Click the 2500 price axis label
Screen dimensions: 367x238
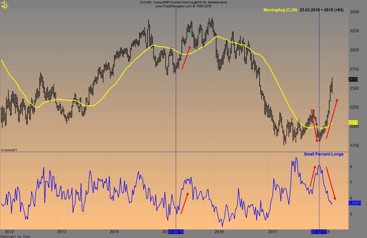(x=354, y=88)
